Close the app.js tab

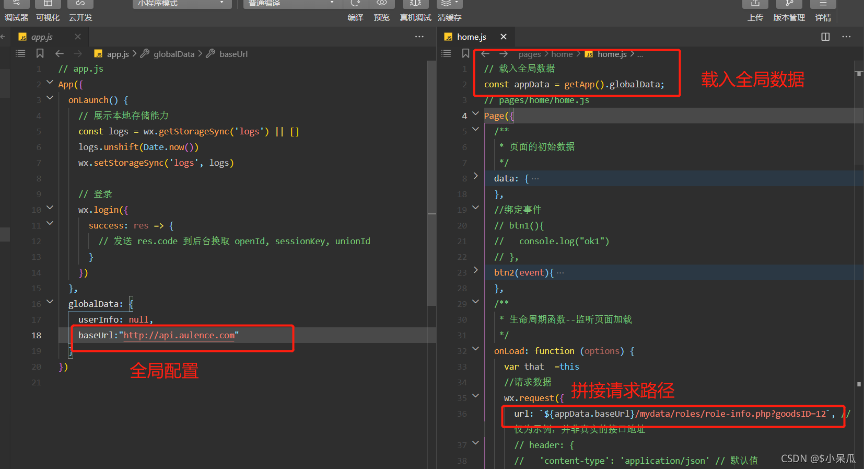tap(78, 37)
